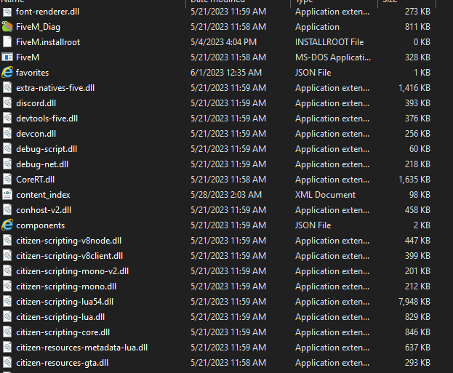The image size is (453, 373).
Task: Select the citizen-scripting-mono-v2.dll file name
Action: point(72,271)
